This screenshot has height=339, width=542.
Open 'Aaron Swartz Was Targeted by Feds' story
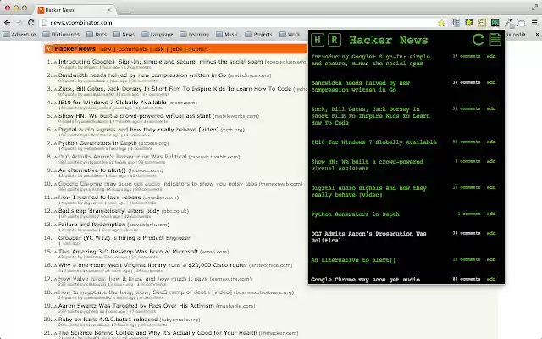(136, 306)
